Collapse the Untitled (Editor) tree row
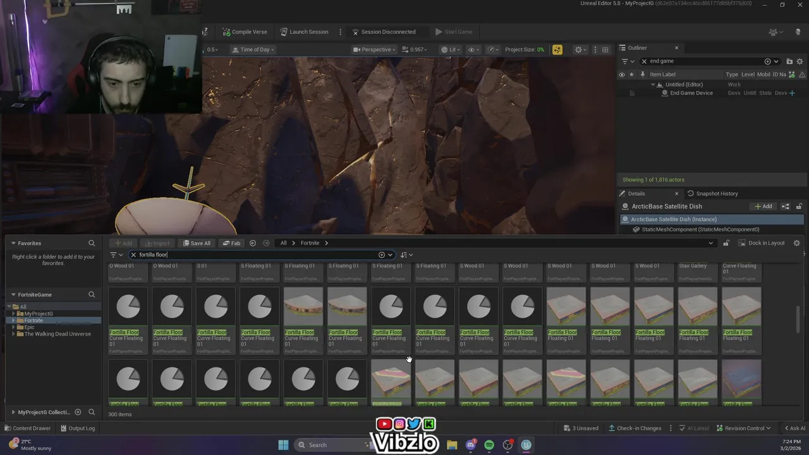Image resolution: width=809 pixels, height=455 pixels. coord(653,85)
